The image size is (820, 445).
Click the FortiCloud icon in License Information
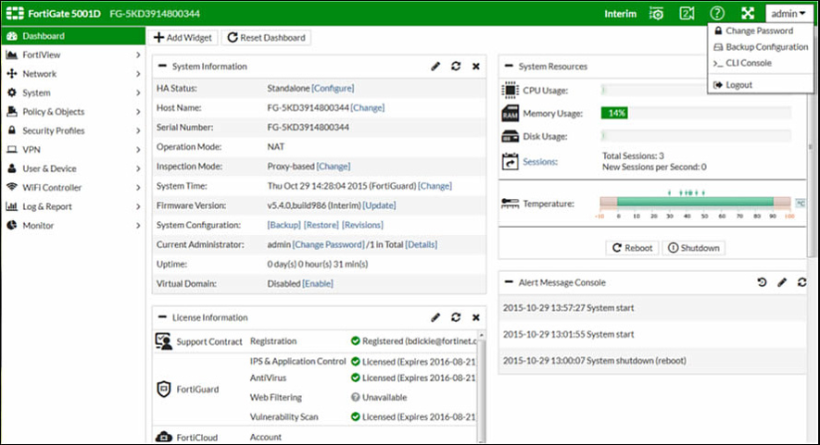click(164, 438)
